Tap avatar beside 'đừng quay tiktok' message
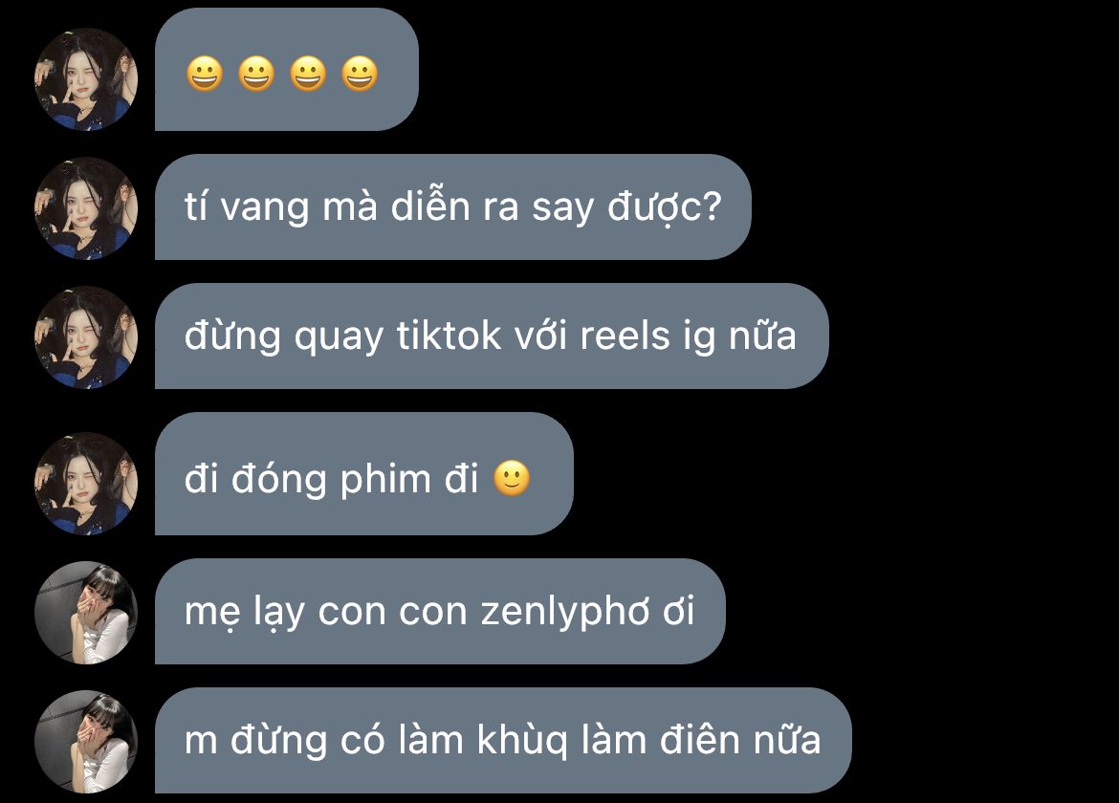The width and height of the screenshot is (1119, 803). click(86, 337)
